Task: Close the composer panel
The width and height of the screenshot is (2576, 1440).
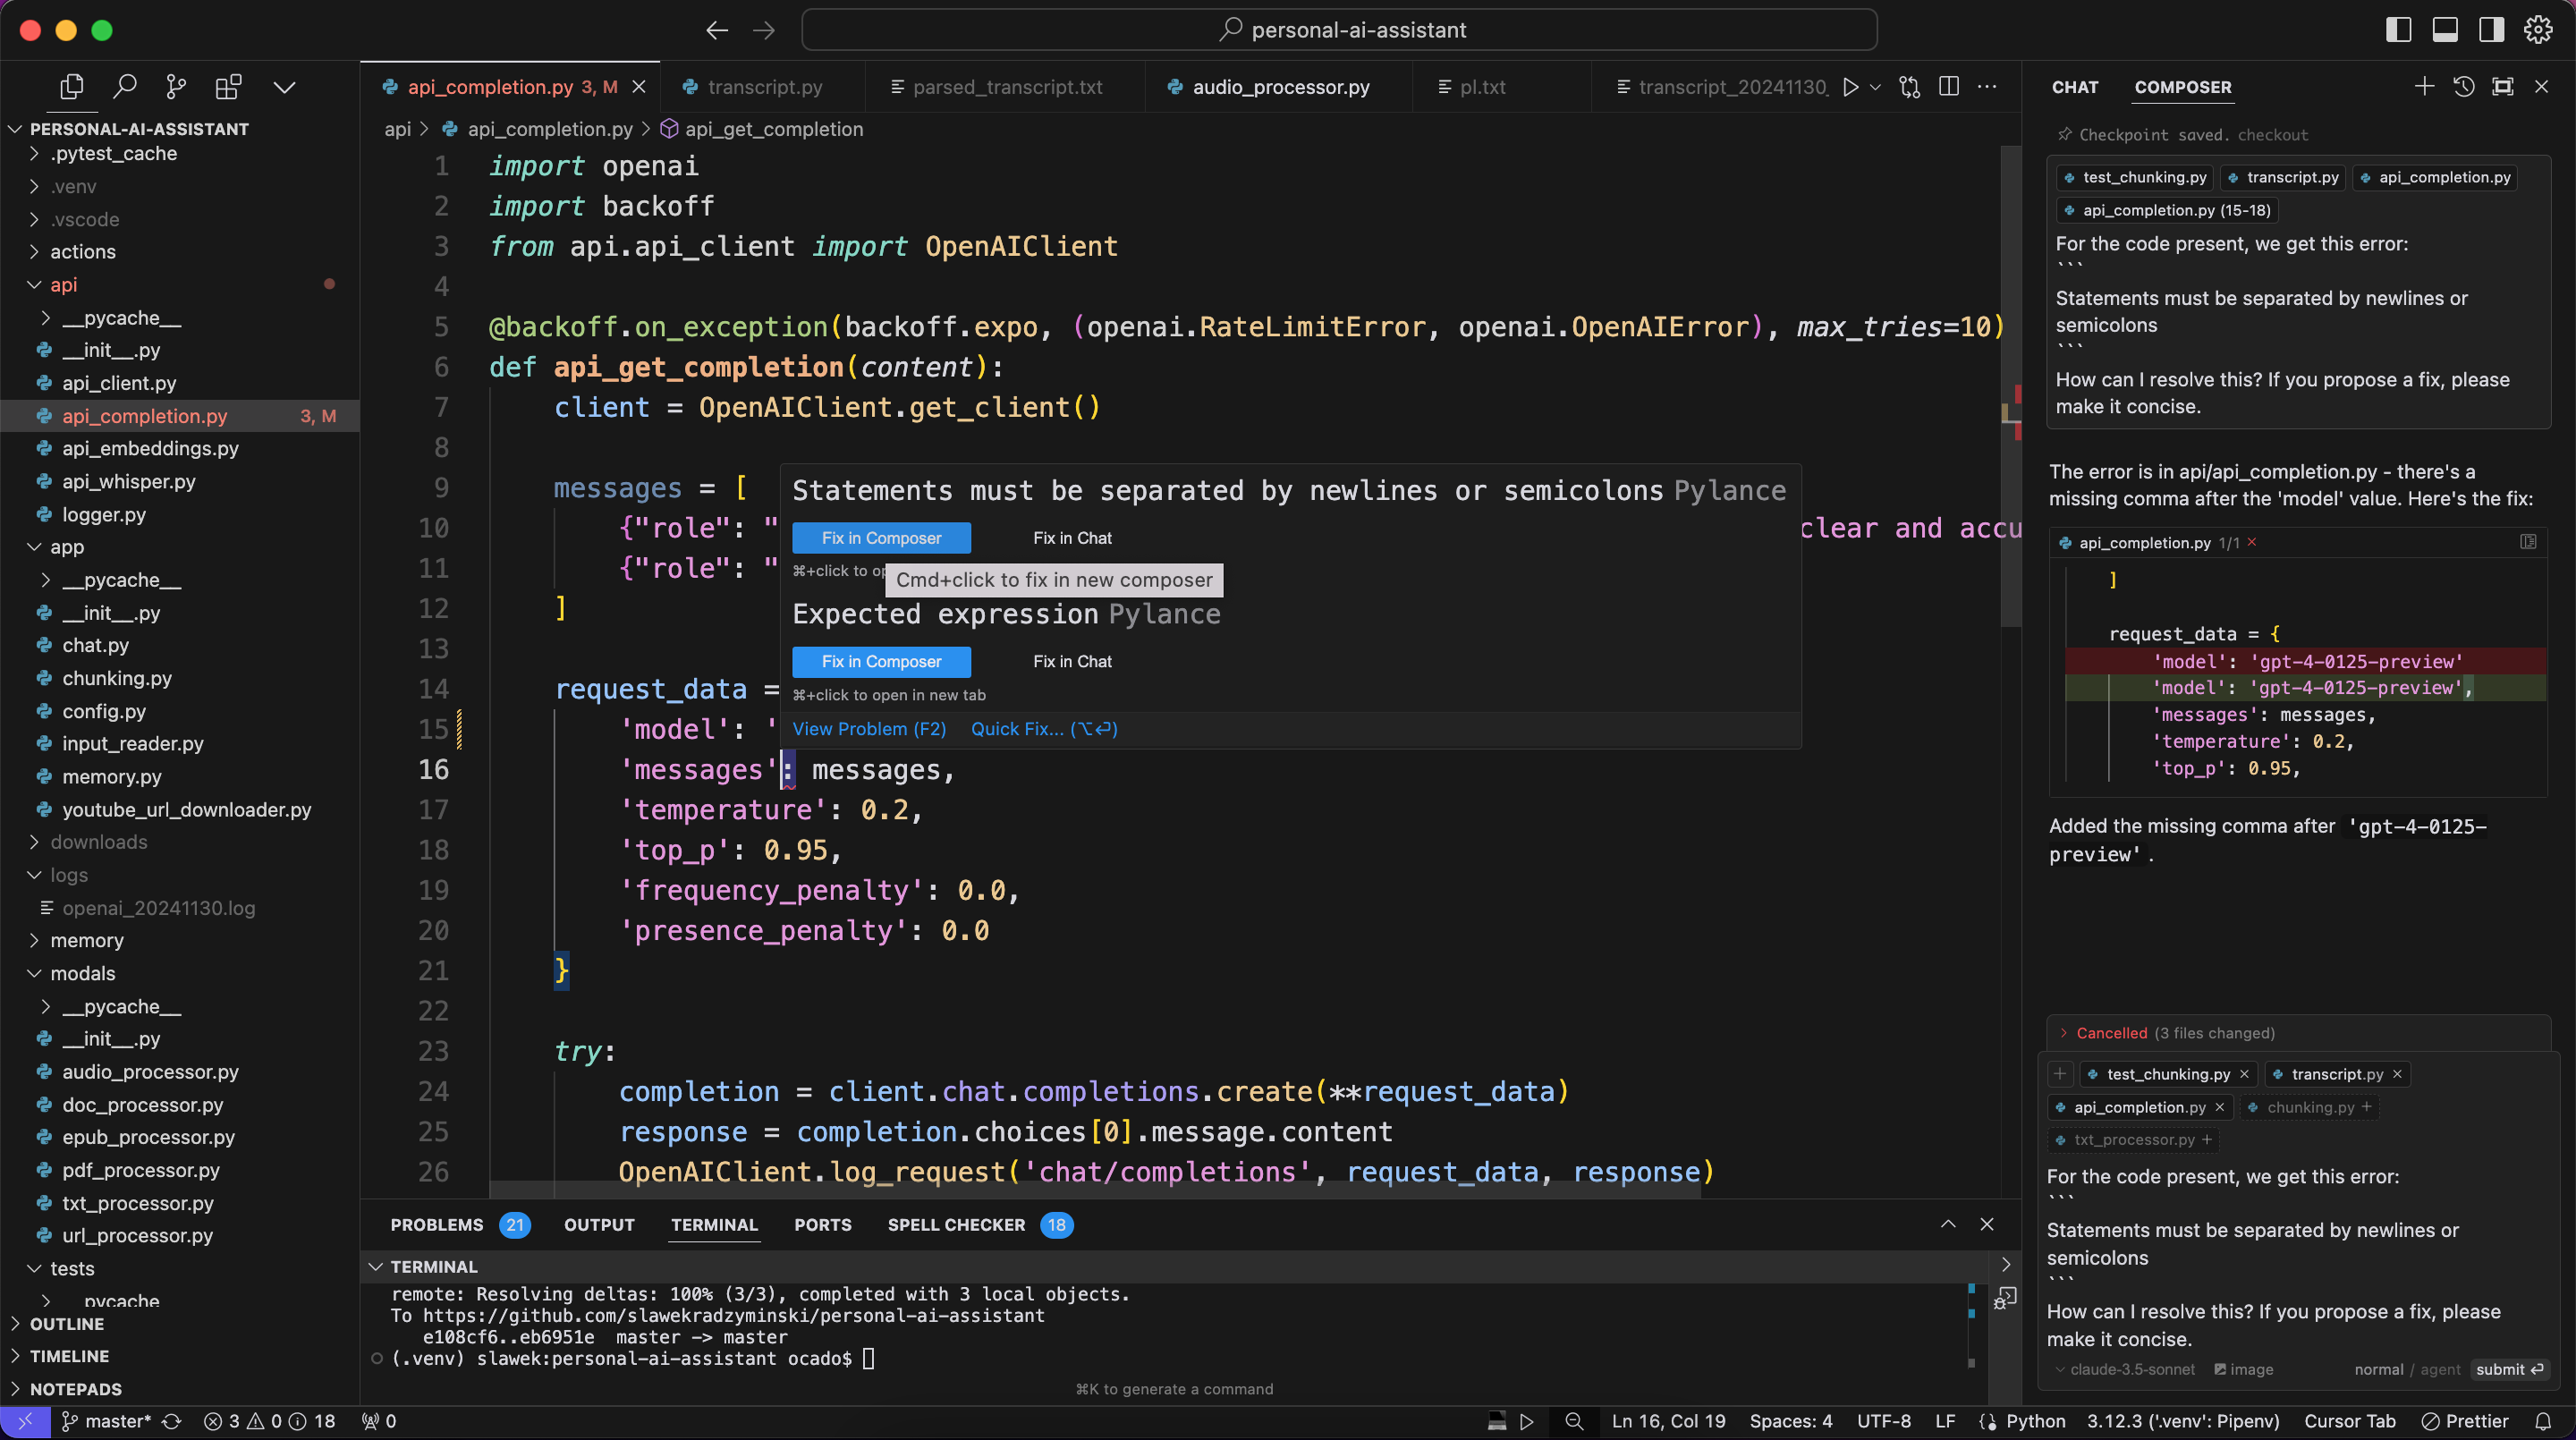Action: [2542, 87]
